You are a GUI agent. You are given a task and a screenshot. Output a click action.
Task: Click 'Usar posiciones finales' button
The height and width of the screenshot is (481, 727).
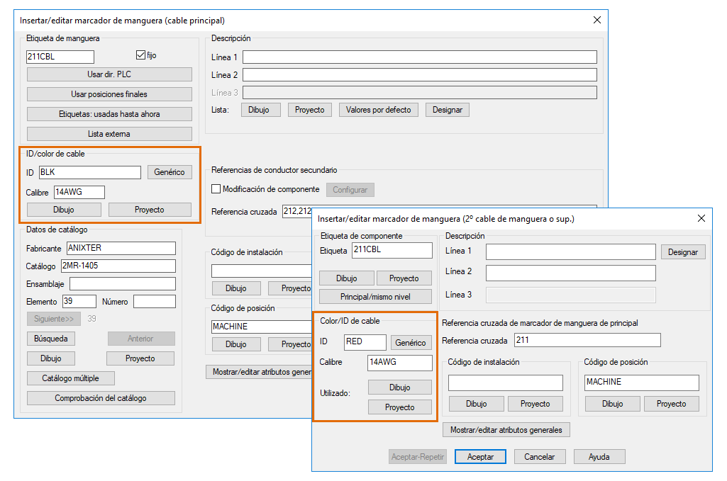click(109, 94)
